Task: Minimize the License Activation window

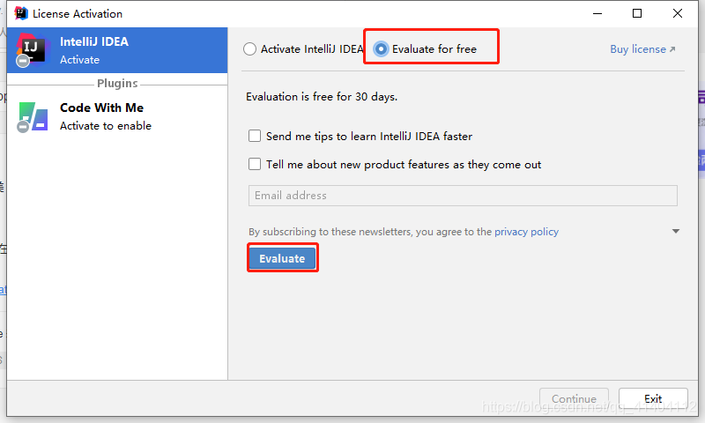Action: click(597, 13)
